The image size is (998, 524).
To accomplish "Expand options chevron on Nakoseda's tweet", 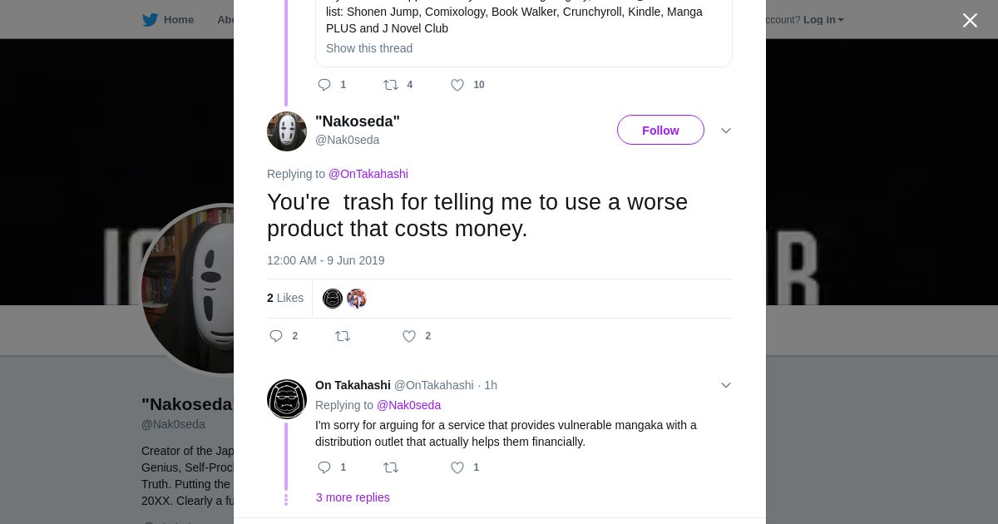I will pyautogui.click(x=725, y=131).
